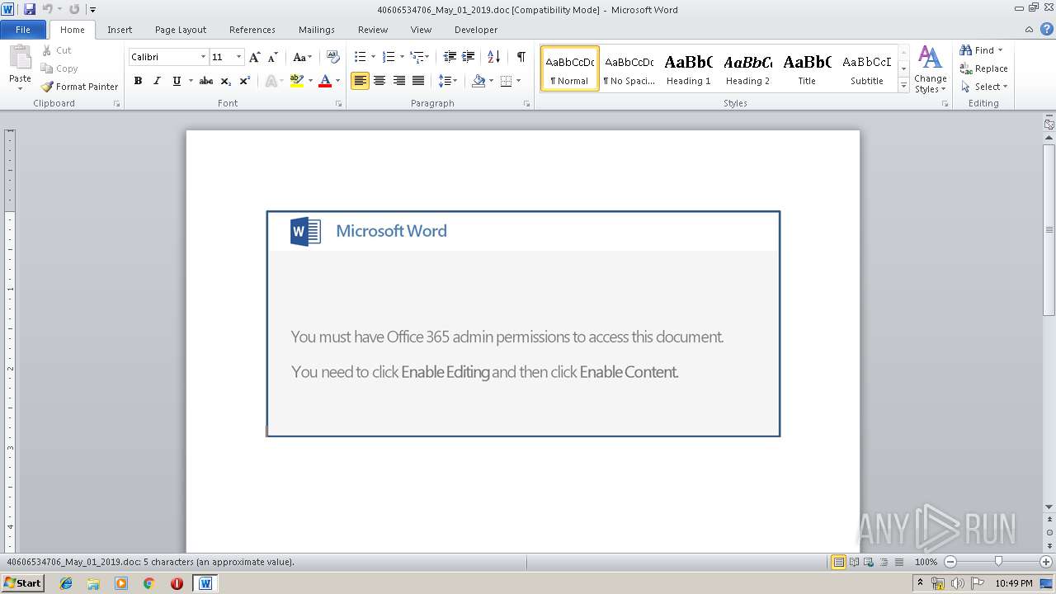Apply Text Highlight Color
The height and width of the screenshot is (594, 1056).
297,81
